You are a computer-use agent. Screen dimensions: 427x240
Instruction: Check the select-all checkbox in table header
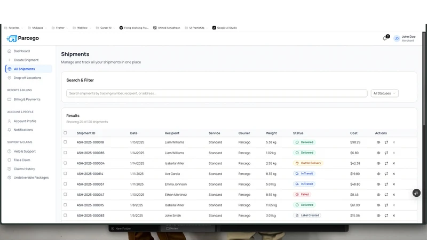click(x=65, y=133)
